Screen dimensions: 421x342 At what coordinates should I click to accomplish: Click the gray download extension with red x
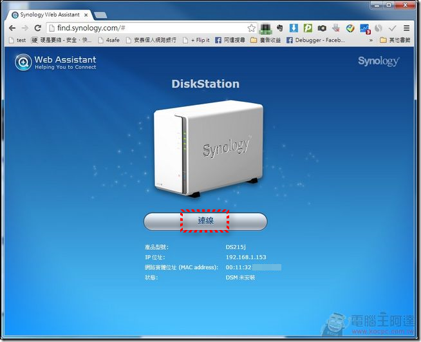pyautogui.click(x=336, y=28)
